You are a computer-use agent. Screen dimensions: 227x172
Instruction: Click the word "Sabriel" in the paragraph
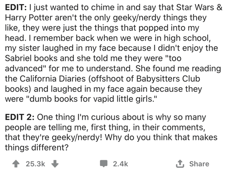coord(18,58)
